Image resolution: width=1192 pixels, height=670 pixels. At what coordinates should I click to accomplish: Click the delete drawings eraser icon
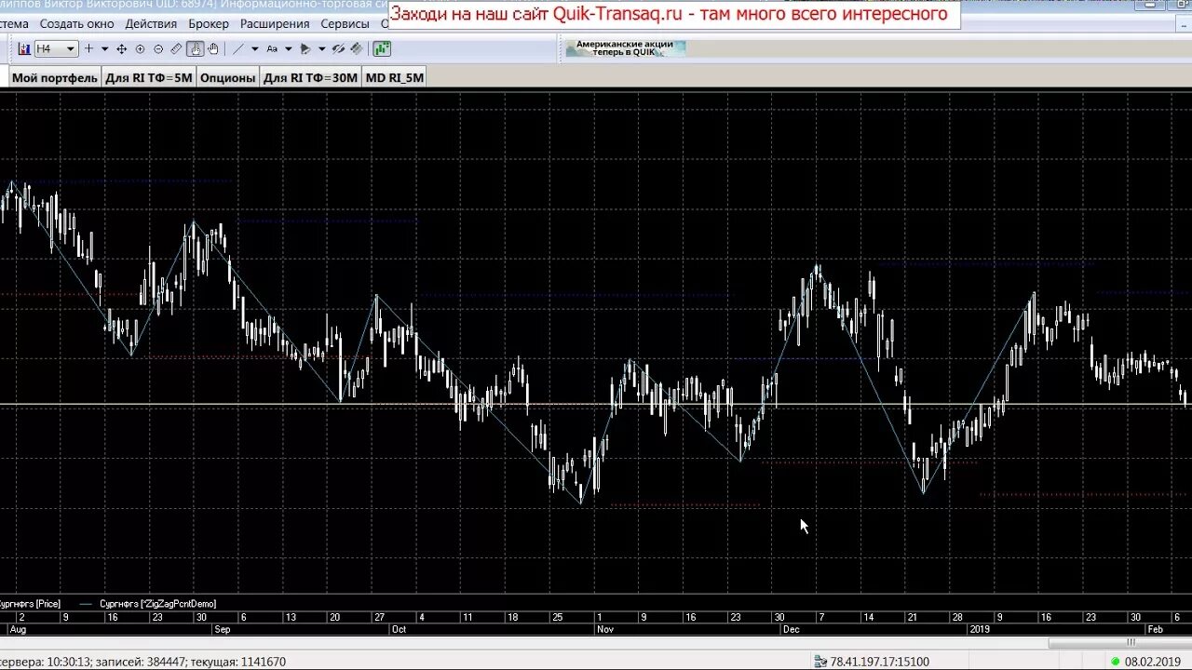[357, 48]
